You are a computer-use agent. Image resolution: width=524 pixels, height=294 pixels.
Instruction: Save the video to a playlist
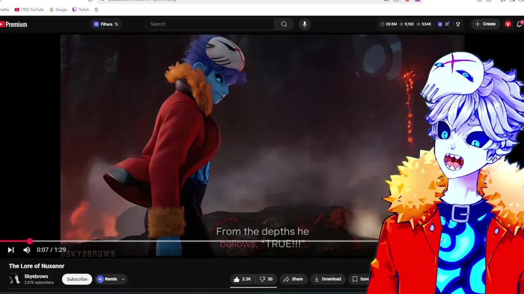tap(360, 279)
